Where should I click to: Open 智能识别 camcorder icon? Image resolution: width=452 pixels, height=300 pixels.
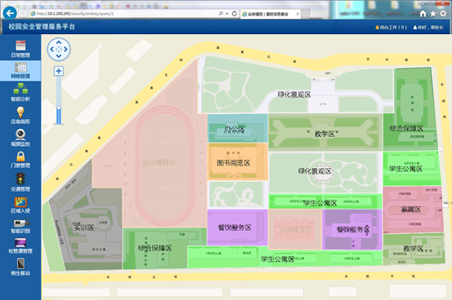20,223
